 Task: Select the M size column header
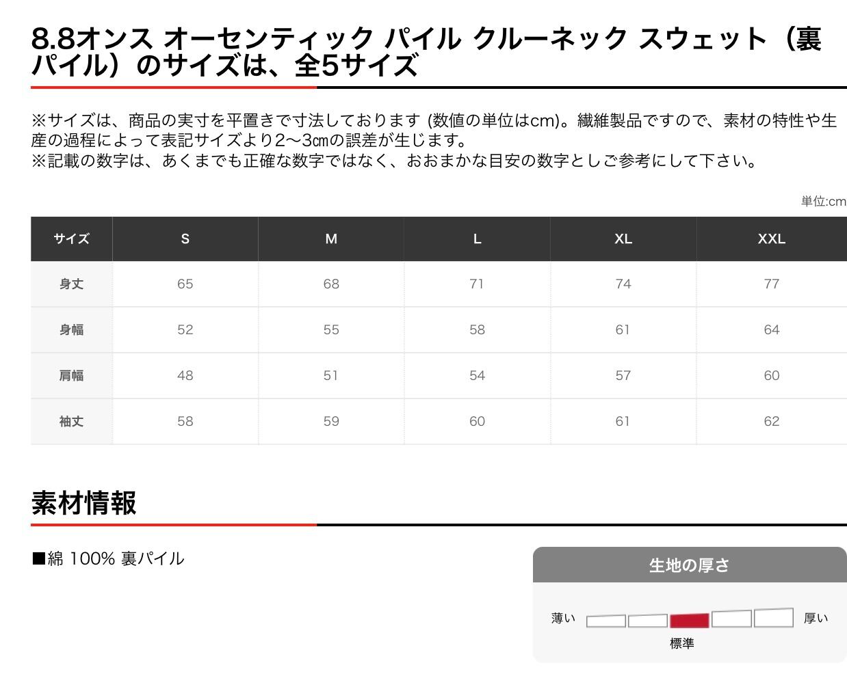pos(331,239)
